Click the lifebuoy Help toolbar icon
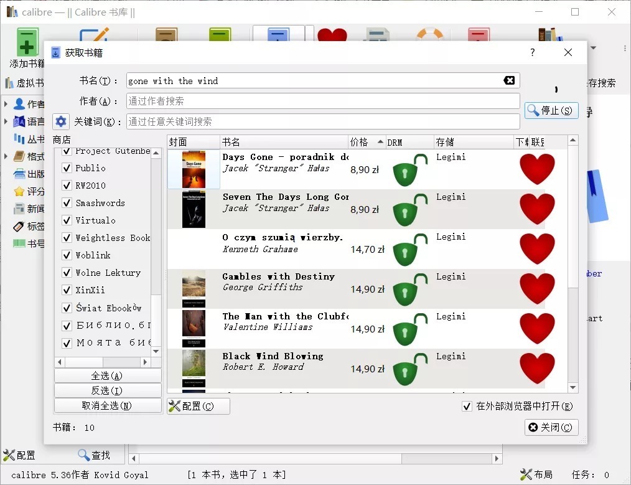 coord(430,34)
